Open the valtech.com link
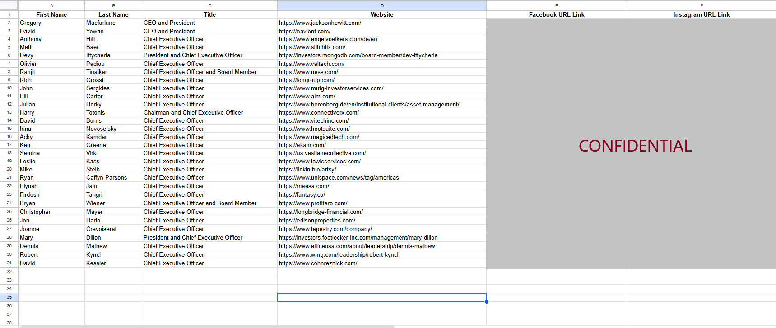Image resolution: width=776 pixels, height=328 pixels. (x=311, y=64)
